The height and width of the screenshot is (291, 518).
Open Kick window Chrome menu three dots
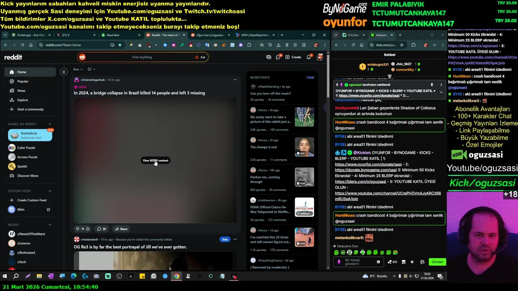point(442,45)
